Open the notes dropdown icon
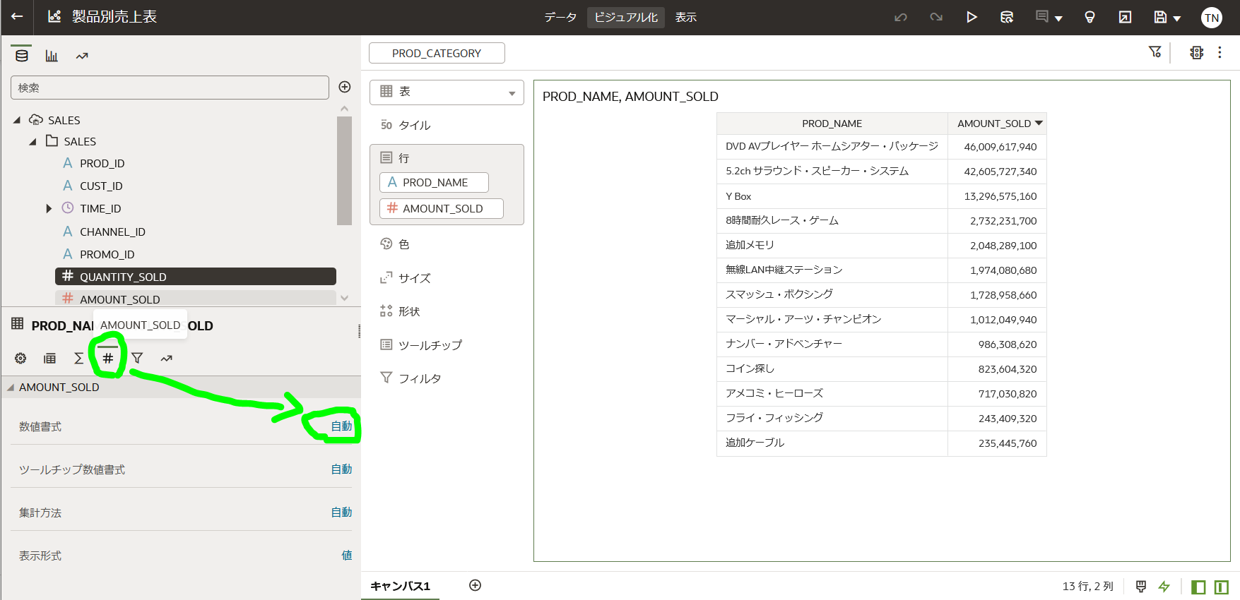 [x=1049, y=17]
